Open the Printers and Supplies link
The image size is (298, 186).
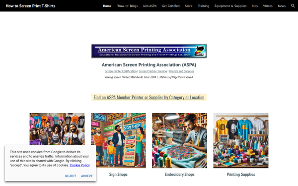[181, 71]
